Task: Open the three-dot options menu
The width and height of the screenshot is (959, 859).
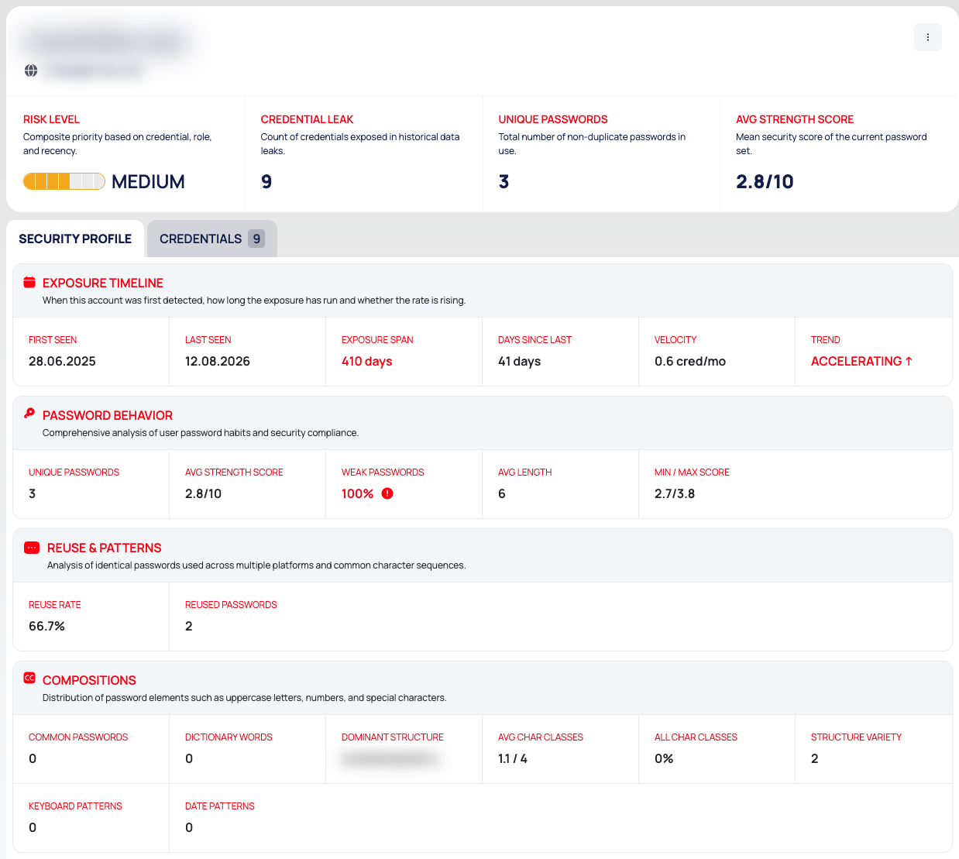Action: pyautogui.click(x=927, y=37)
